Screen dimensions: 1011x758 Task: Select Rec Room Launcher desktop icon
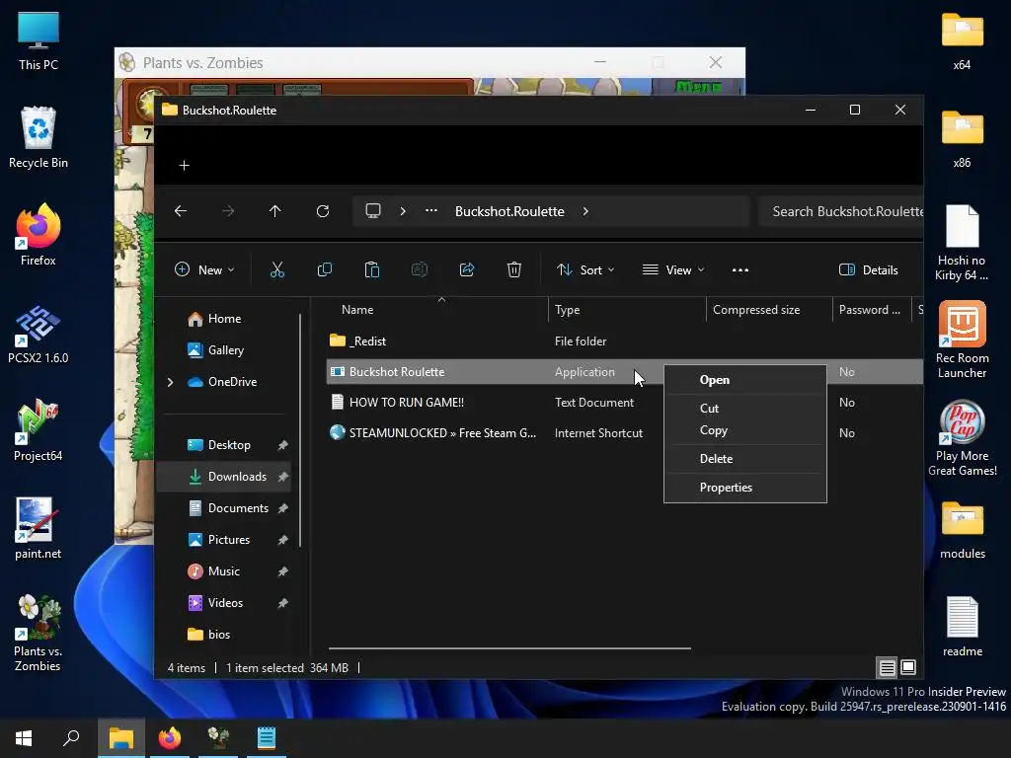click(962, 340)
